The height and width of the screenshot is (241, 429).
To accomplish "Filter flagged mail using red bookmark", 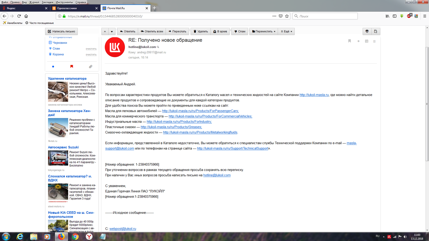I will (72, 66).
